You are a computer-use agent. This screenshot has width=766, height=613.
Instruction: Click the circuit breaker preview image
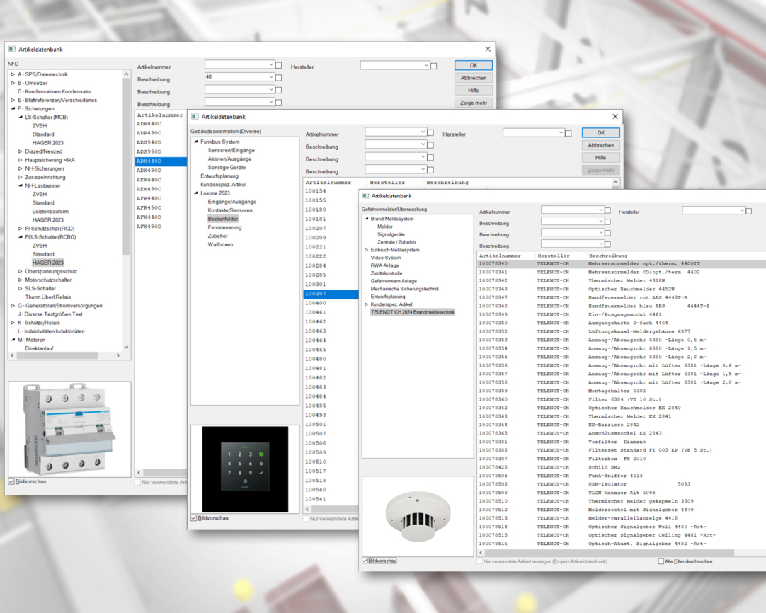(x=69, y=428)
